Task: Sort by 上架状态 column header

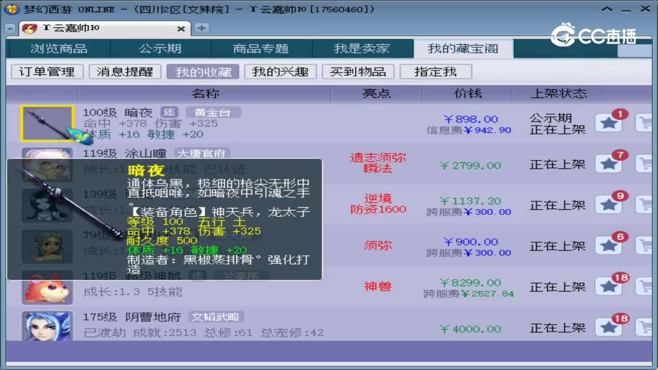Action: 558,94
